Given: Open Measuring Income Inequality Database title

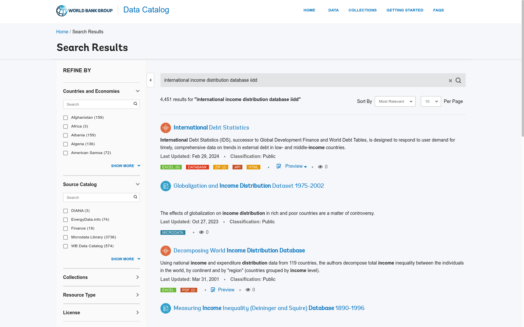Looking at the screenshot, I should (269, 308).
